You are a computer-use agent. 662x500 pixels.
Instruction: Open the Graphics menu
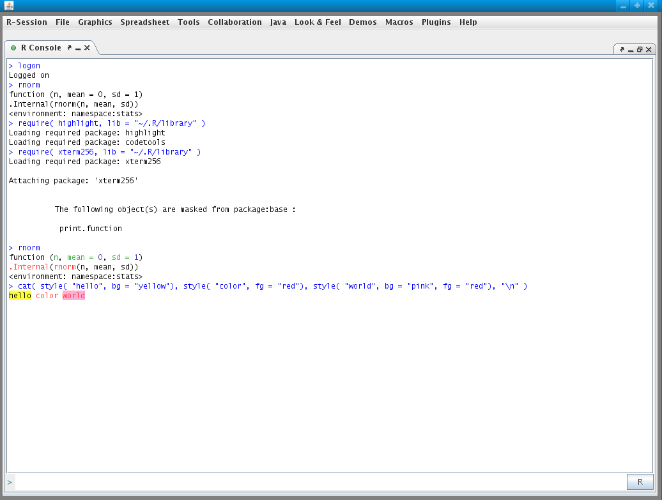tap(95, 22)
